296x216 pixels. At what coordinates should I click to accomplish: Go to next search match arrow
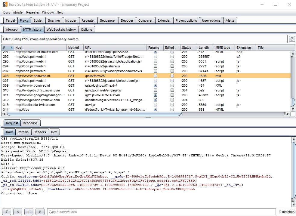pyautogui.click(x=40, y=212)
